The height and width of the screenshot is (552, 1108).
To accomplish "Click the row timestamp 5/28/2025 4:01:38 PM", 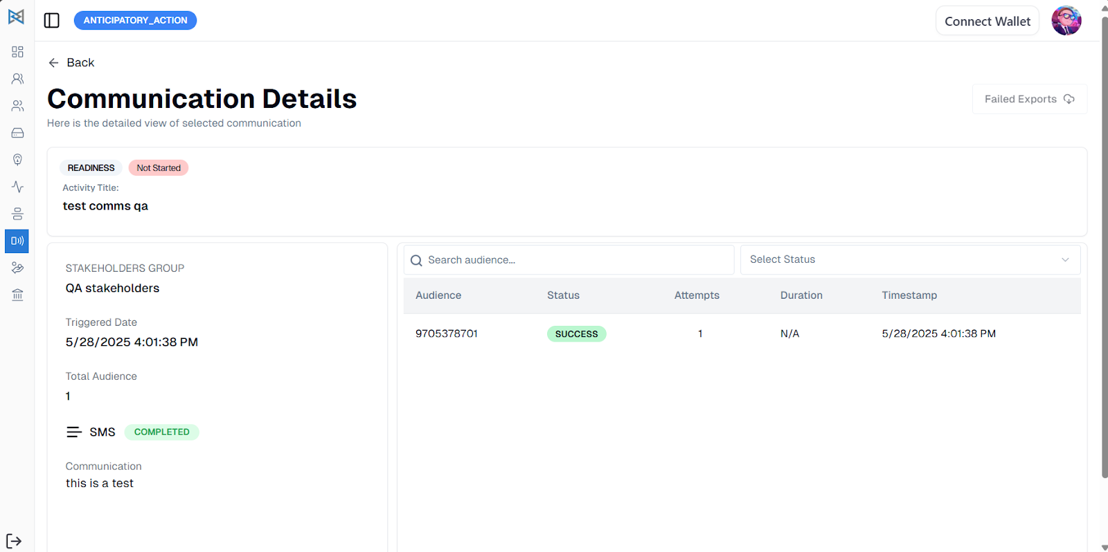I will [x=938, y=333].
